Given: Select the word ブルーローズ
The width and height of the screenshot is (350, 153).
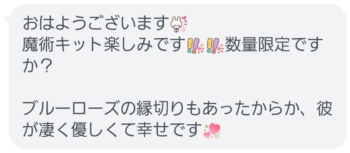Looking at the screenshot, I should pyautogui.click(x=75, y=110).
